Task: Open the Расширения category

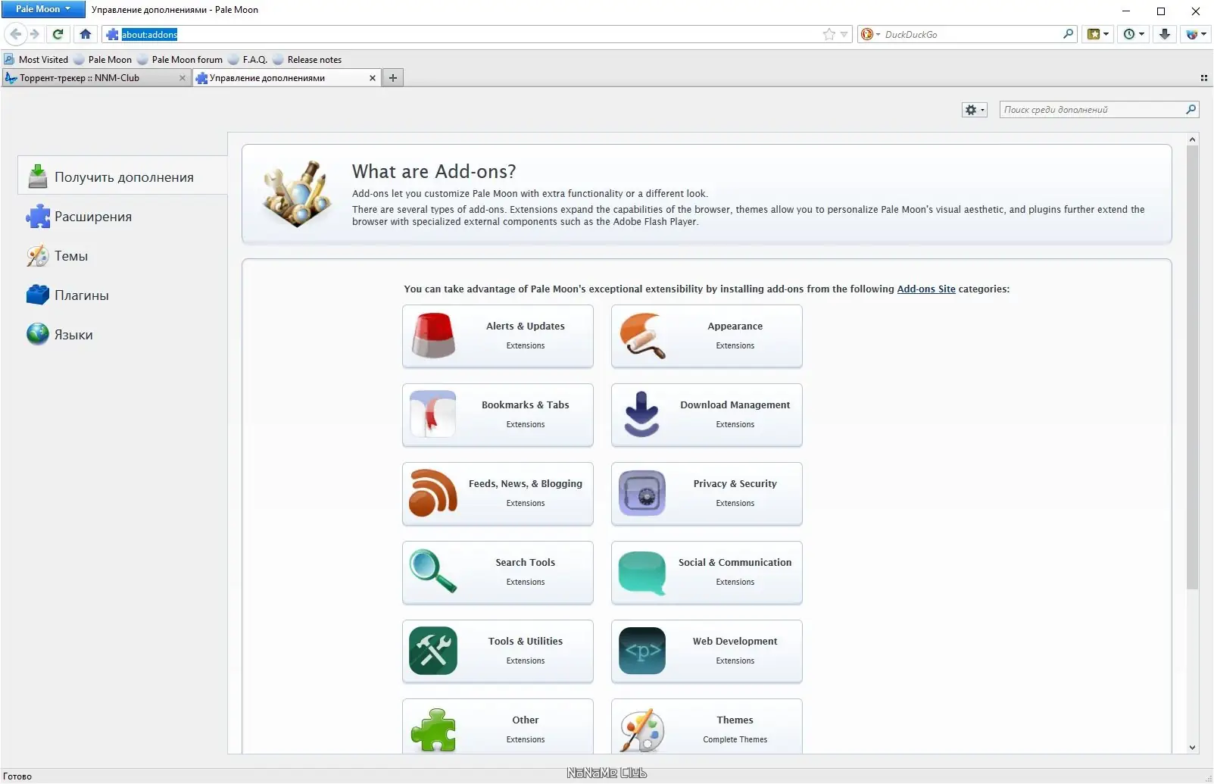Action: pos(123,217)
